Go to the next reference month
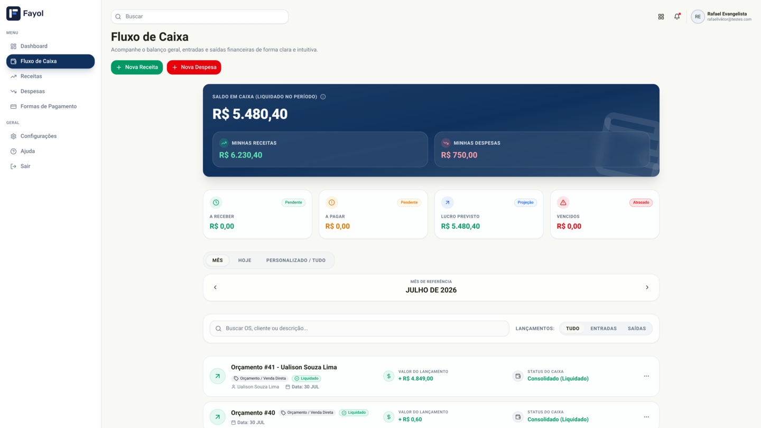The image size is (761, 428). pos(647,287)
